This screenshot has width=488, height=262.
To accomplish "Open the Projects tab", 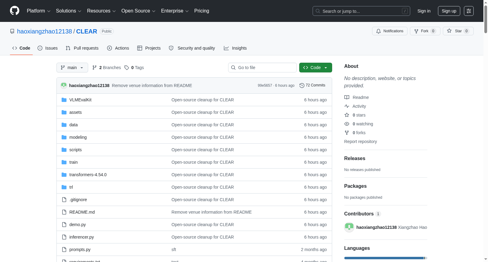I will pos(149,48).
